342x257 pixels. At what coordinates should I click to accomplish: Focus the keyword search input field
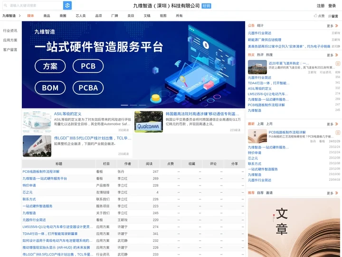coord(33,5)
